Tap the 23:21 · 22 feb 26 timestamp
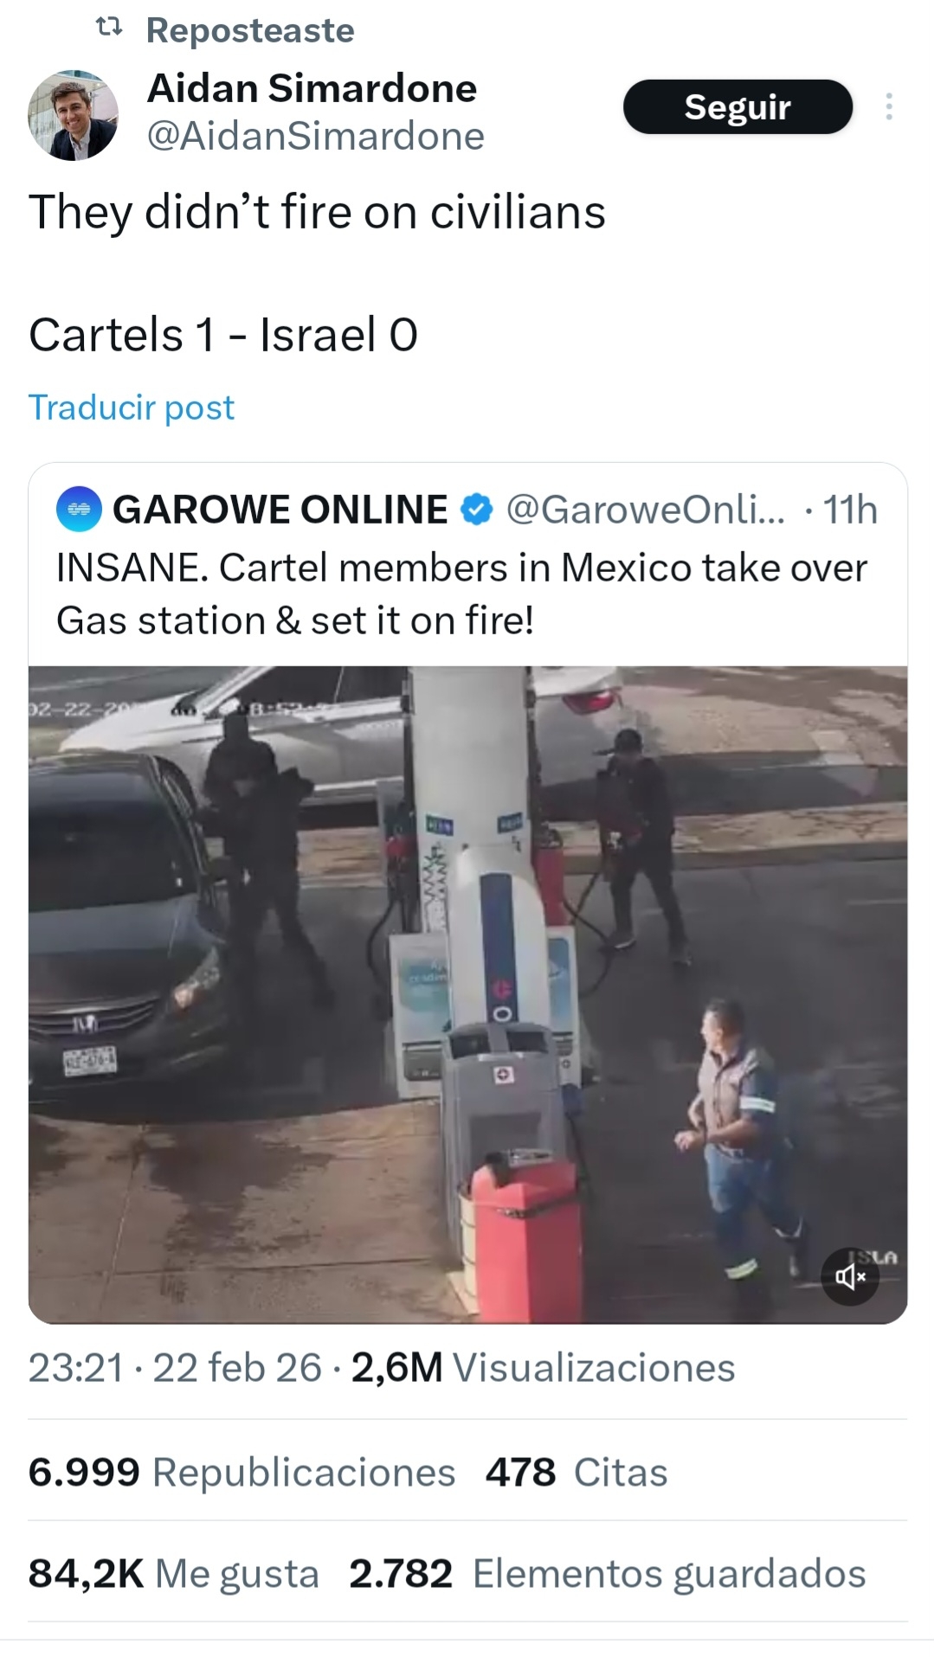Image resolution: width=934 pixels, height=1657 pixels. (x=175, y=1368)
